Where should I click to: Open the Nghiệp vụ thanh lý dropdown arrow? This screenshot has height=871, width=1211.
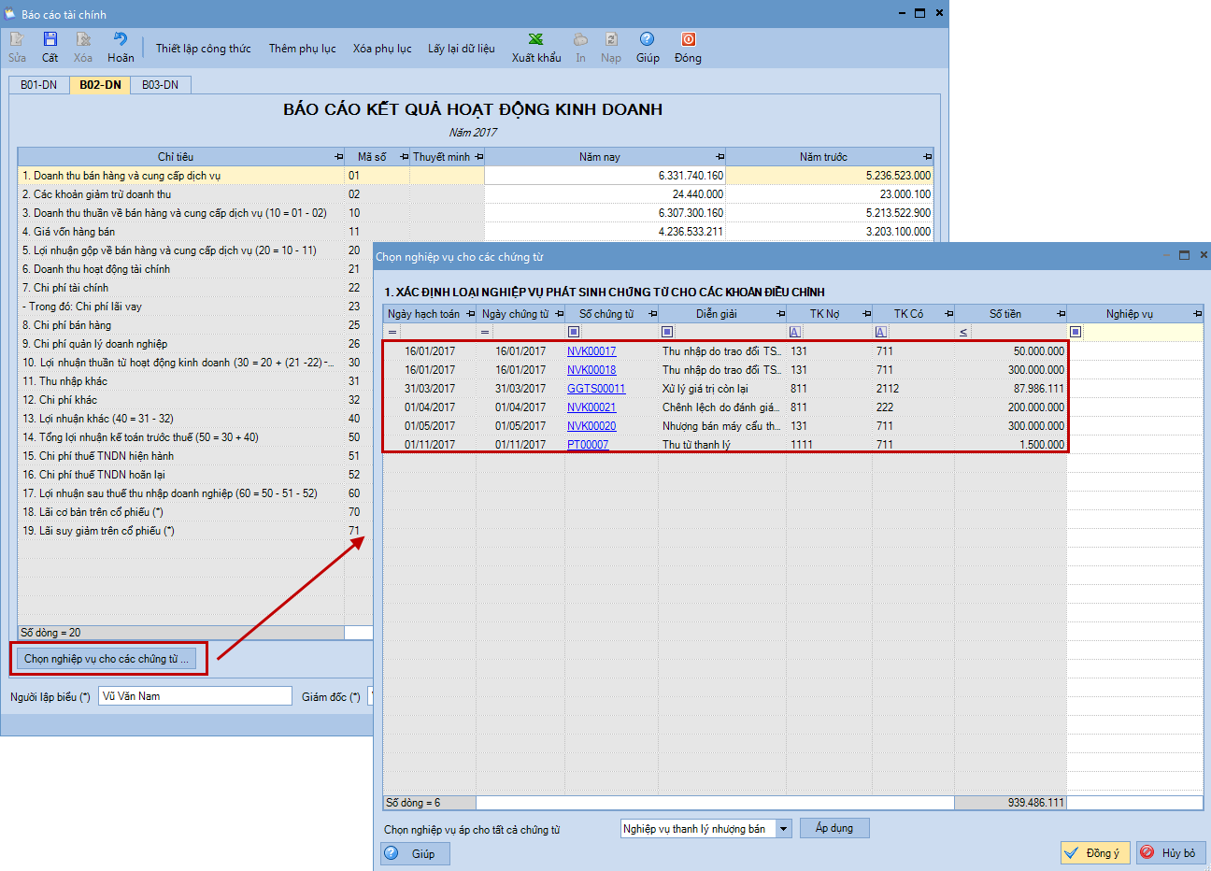(783, 829)
